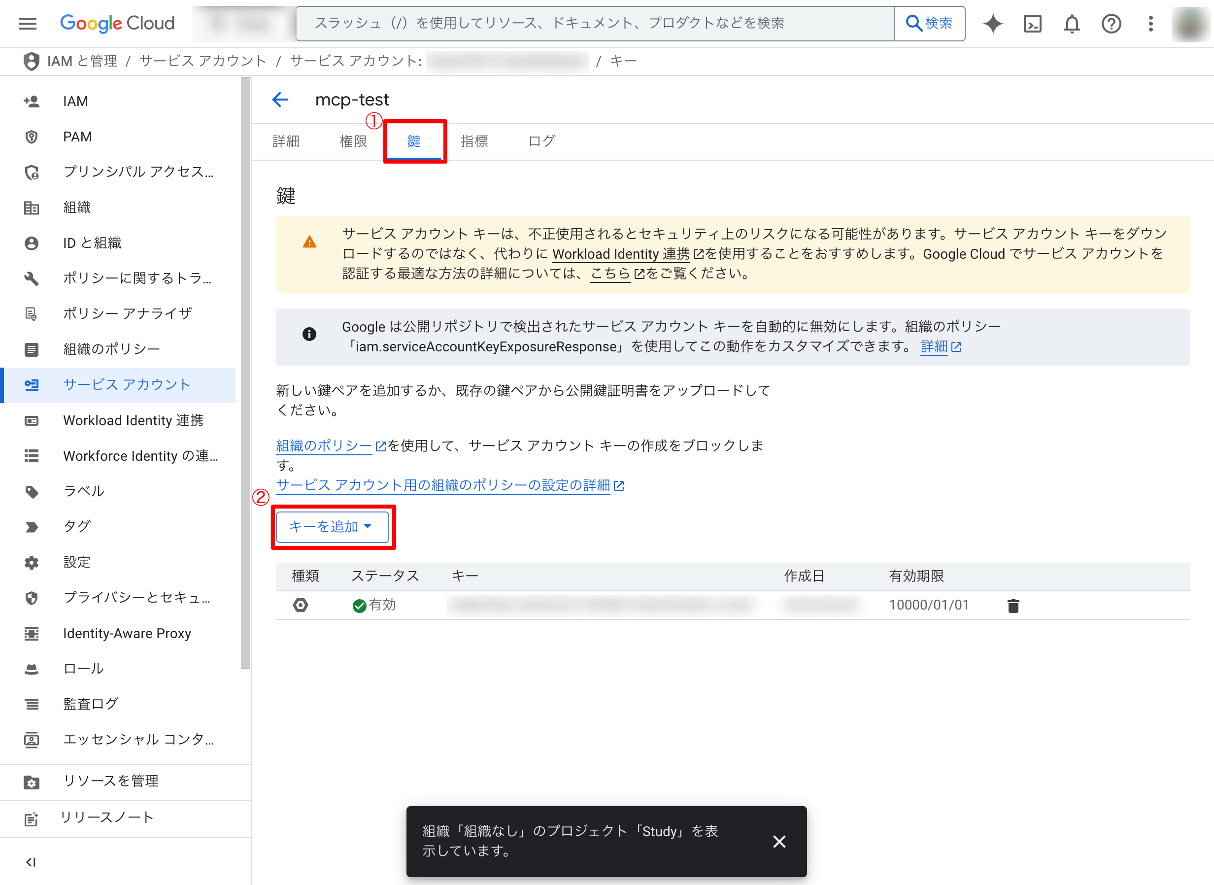
Task: Click the resource search input field
Action: click(594, 24)
